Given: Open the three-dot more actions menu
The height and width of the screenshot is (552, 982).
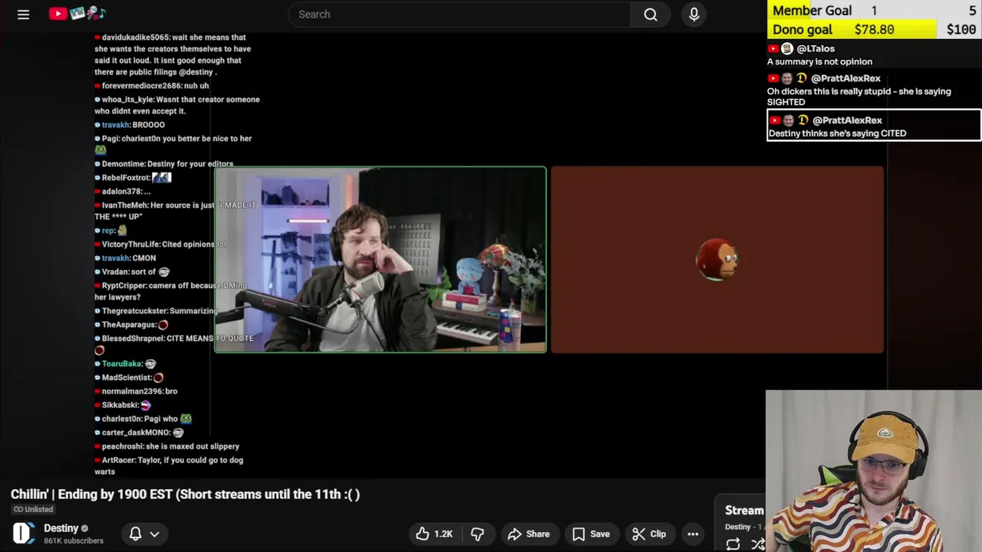Looking at the screenshot, I should point(693,534).
